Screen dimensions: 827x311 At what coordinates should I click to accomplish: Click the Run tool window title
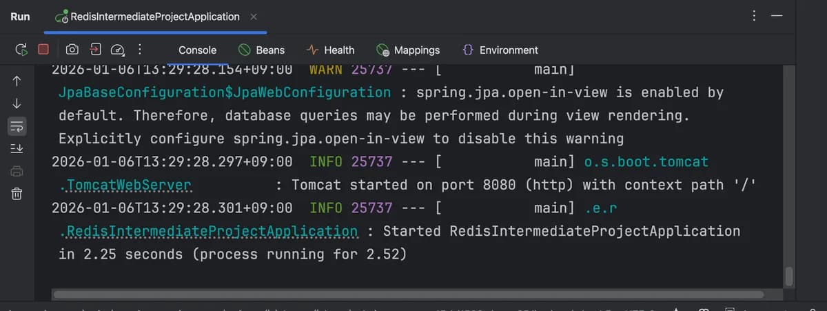click(x=20, y=16)
